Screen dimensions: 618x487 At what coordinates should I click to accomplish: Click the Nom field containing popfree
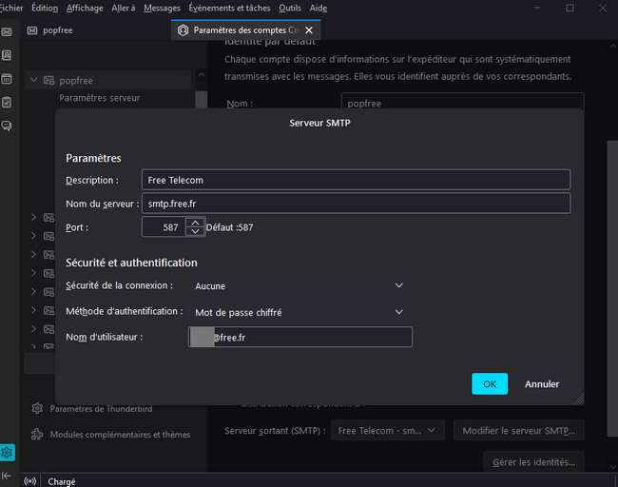pos(462,102)
